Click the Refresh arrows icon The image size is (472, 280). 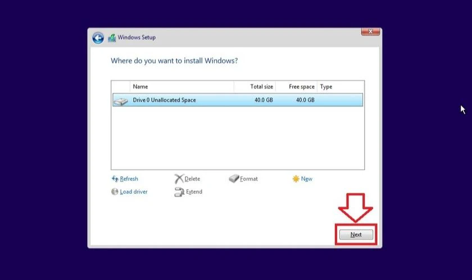click(115, 179)
